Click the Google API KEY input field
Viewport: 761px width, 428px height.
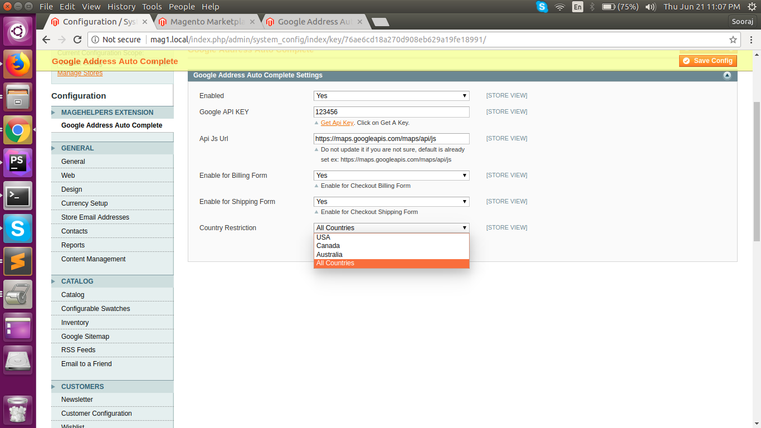click(x=391, y=112)
